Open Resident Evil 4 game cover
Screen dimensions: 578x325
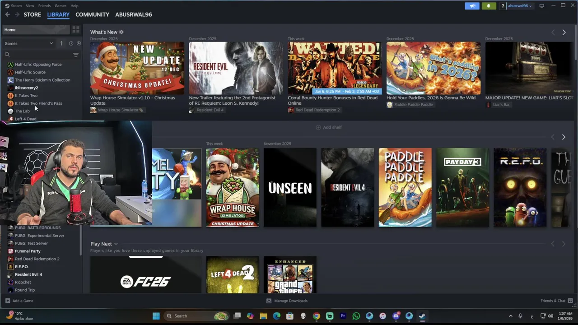(x=347, y=187)
